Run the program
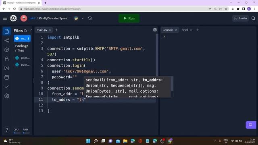Screen dimensions: 258x145 click(129, 18)
